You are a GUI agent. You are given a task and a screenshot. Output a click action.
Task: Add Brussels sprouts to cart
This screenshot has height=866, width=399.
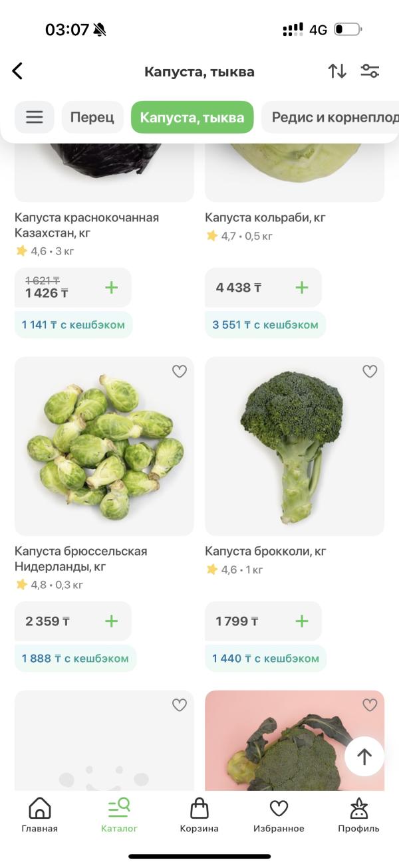(111, 621)
